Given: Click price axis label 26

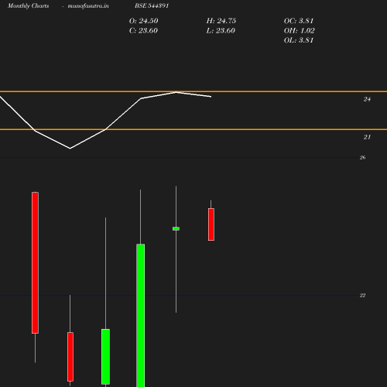Looking at the screenshot, I should tap(362, 157).
